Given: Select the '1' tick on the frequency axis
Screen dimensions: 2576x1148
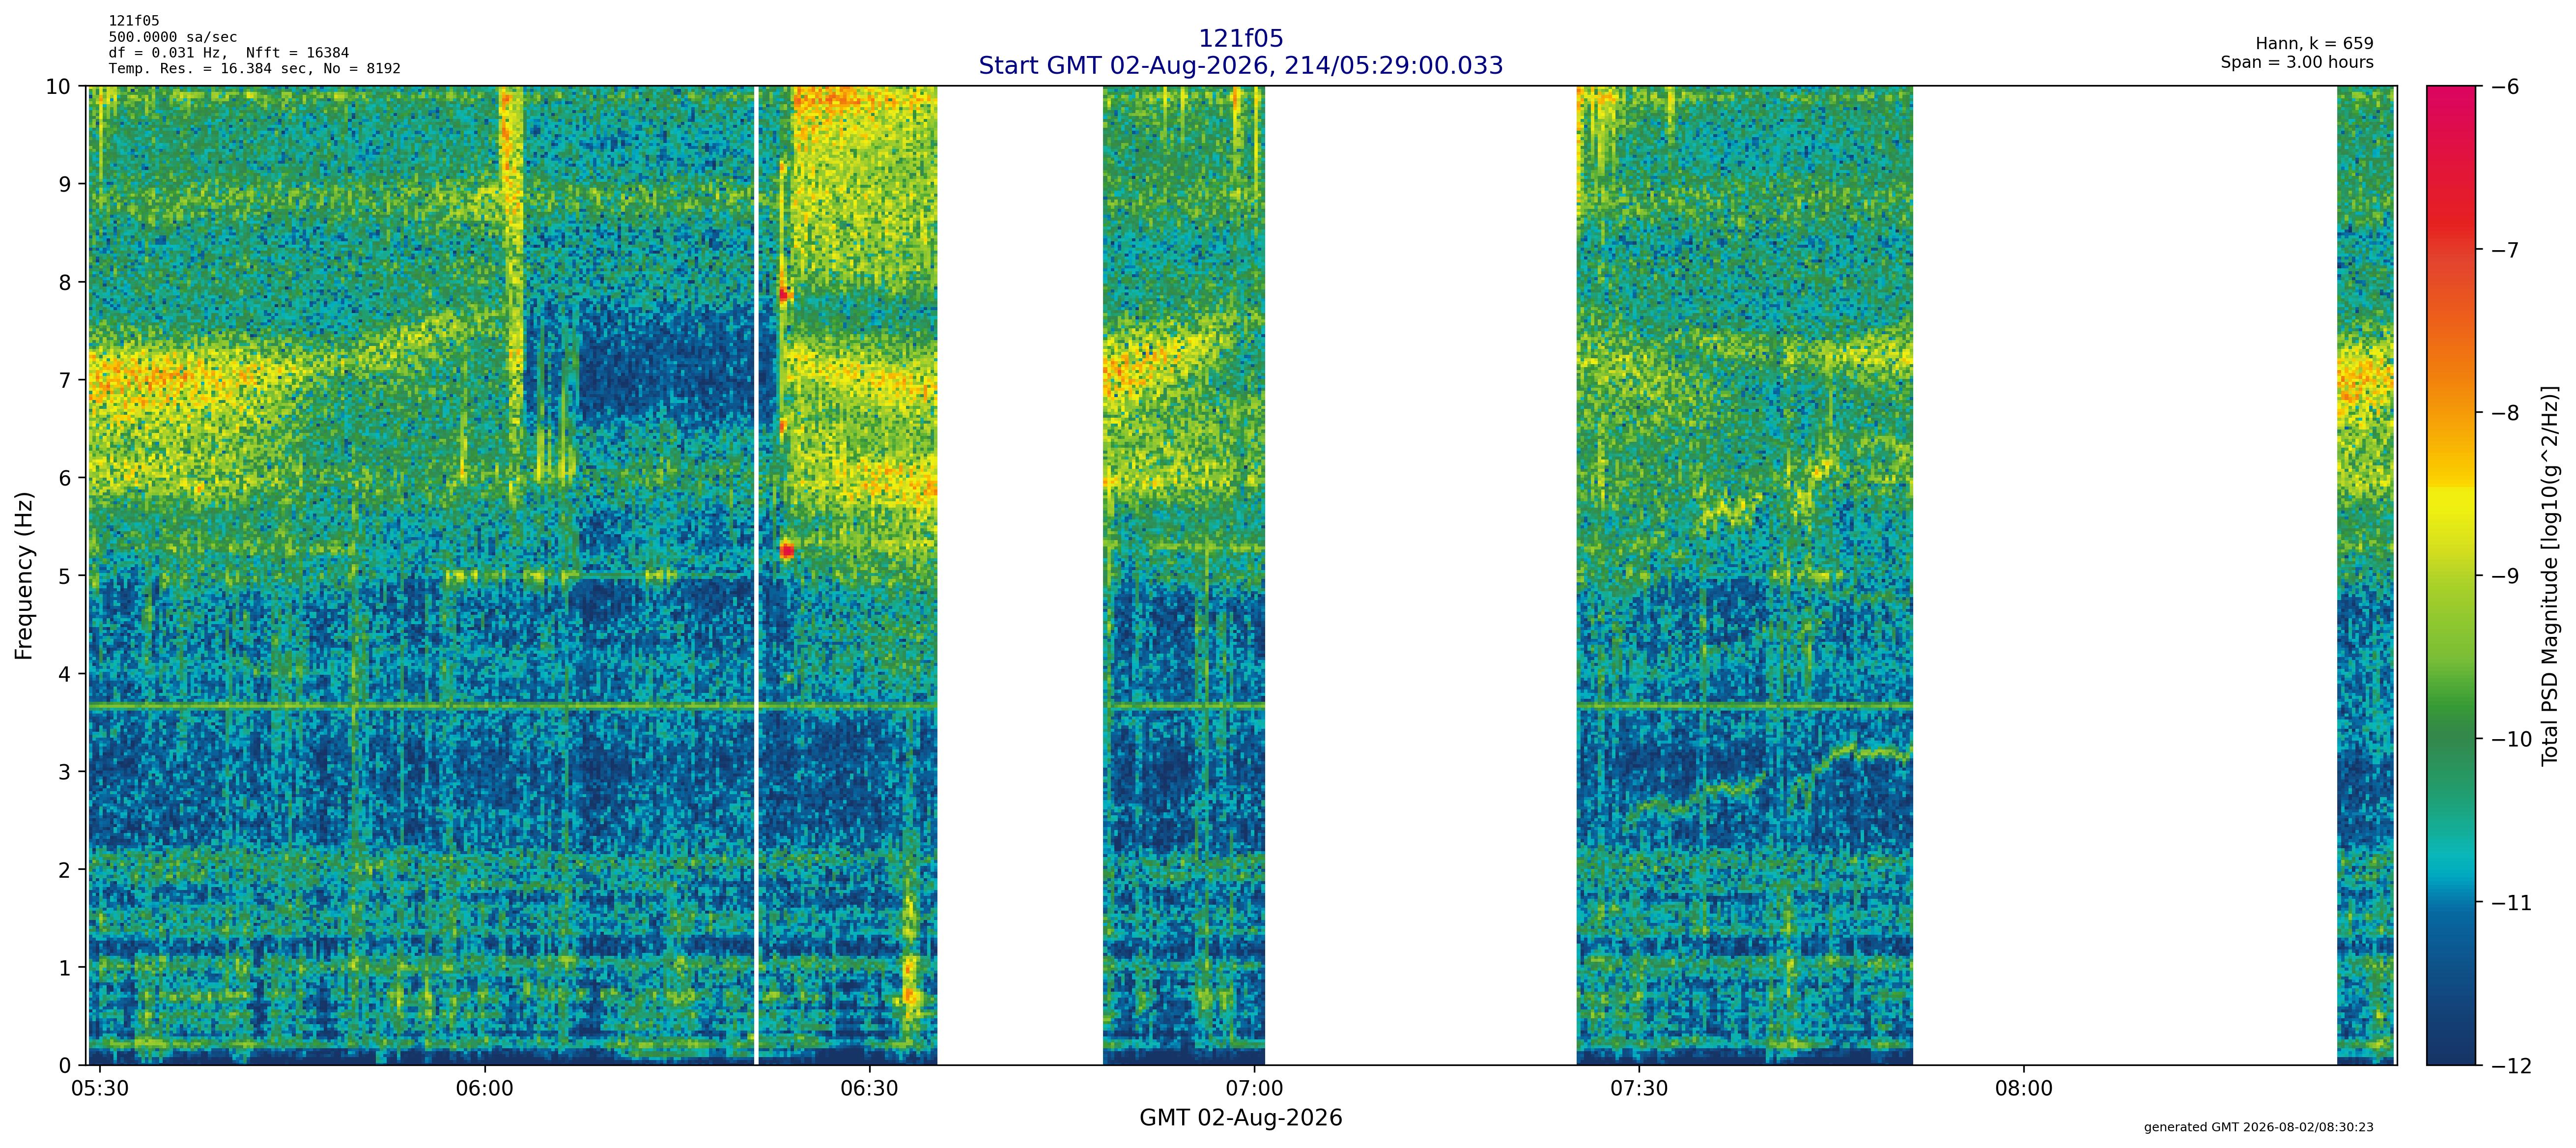Looking at the screenshot, I should pyautogui.click(x=65, y=968).
